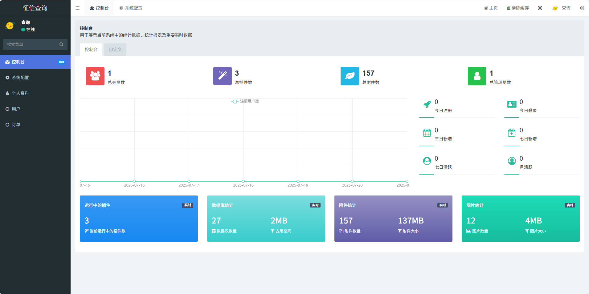The width and height of the screenshot is (589, 294).
Task: Click the 月活跃 user circle icon
Action: point(512,161)
